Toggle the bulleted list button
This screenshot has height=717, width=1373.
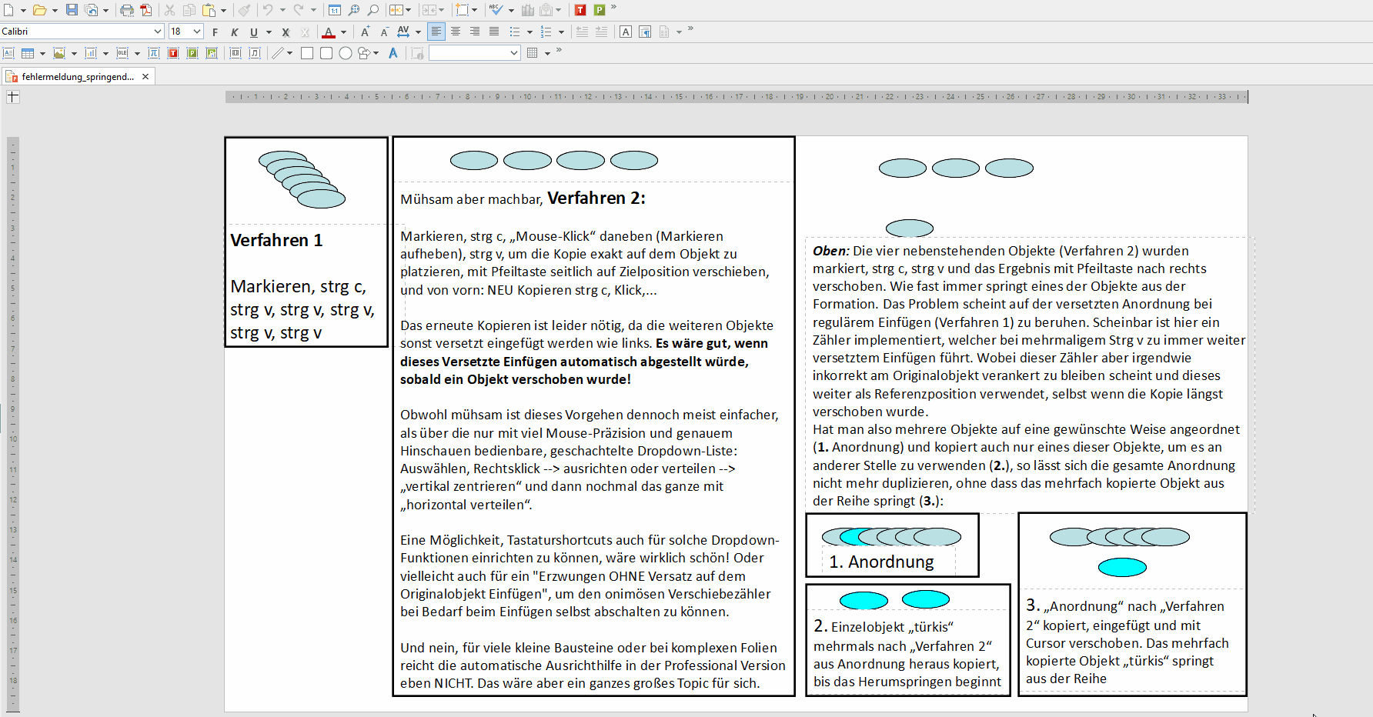point(515,32)
